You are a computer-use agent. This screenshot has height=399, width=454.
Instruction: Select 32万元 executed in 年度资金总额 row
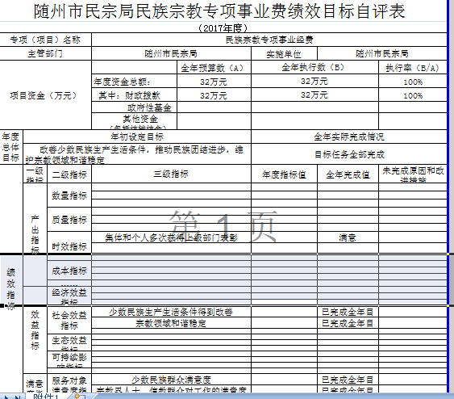[314, 81]
